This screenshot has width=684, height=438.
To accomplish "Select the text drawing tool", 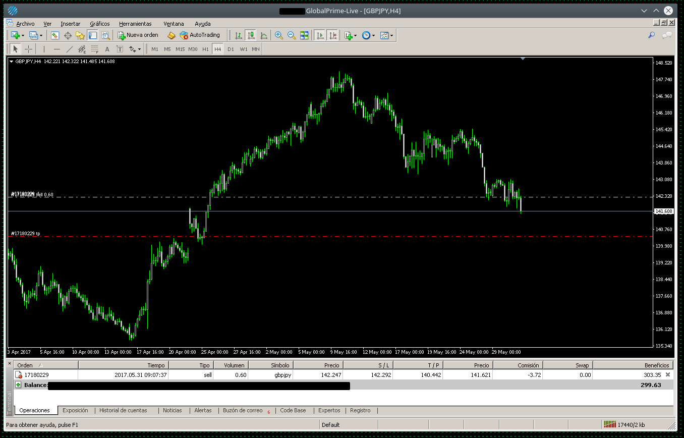I will [107, 49].
